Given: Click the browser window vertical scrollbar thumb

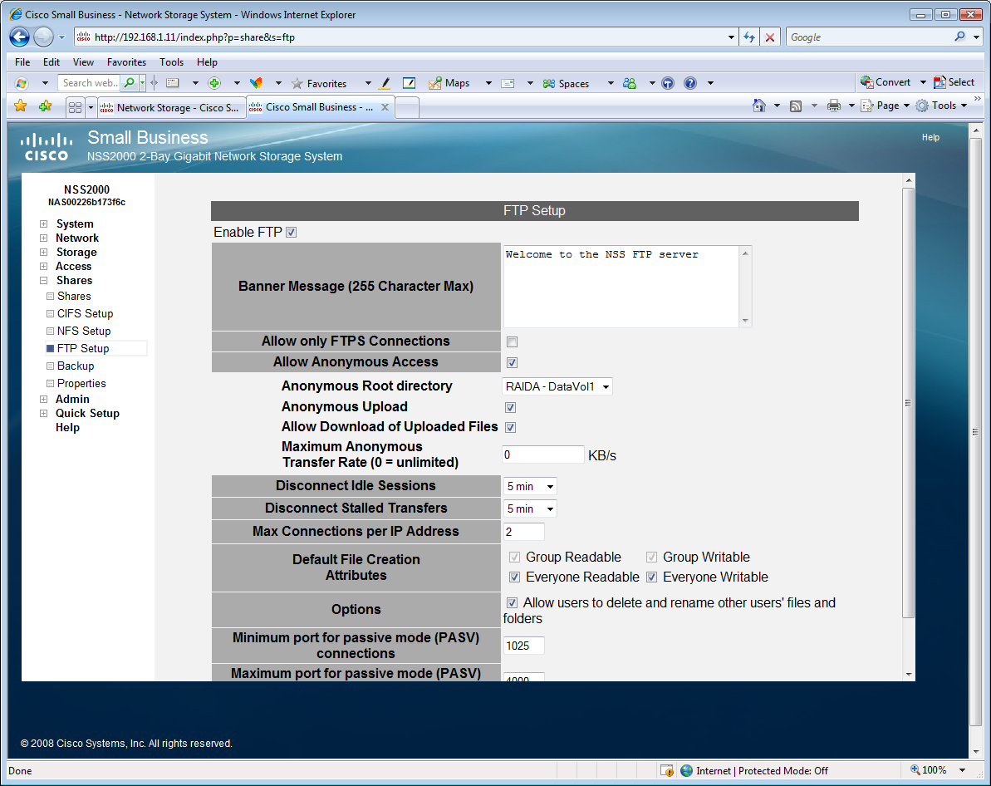Looking at the screenshot, I should tap(975, 432).
